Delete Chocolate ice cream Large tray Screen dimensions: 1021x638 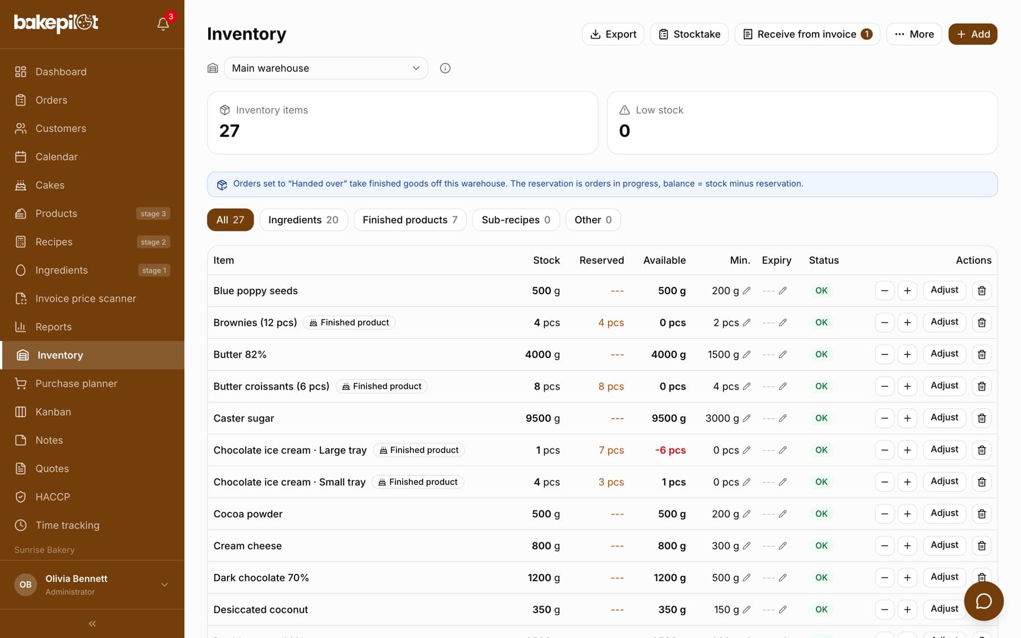click(982, 450)
